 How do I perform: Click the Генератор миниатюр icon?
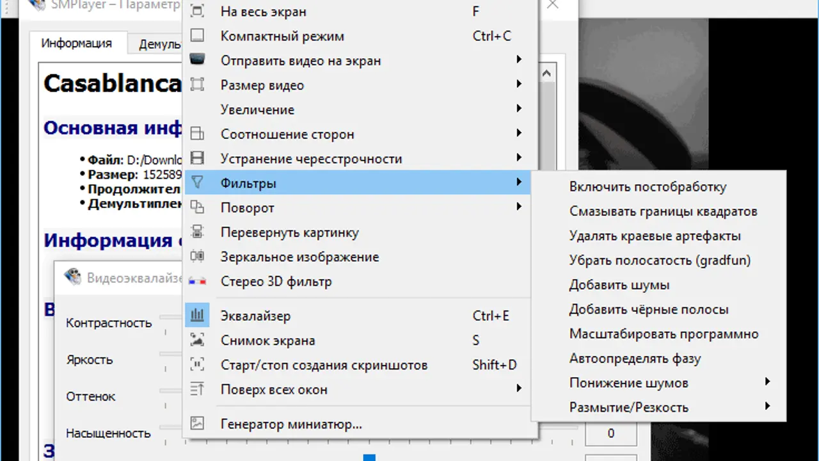click(198, 423)
